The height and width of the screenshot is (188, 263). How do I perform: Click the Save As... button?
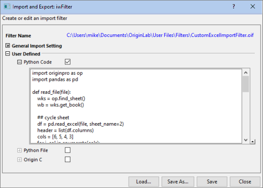coord(178,182)
